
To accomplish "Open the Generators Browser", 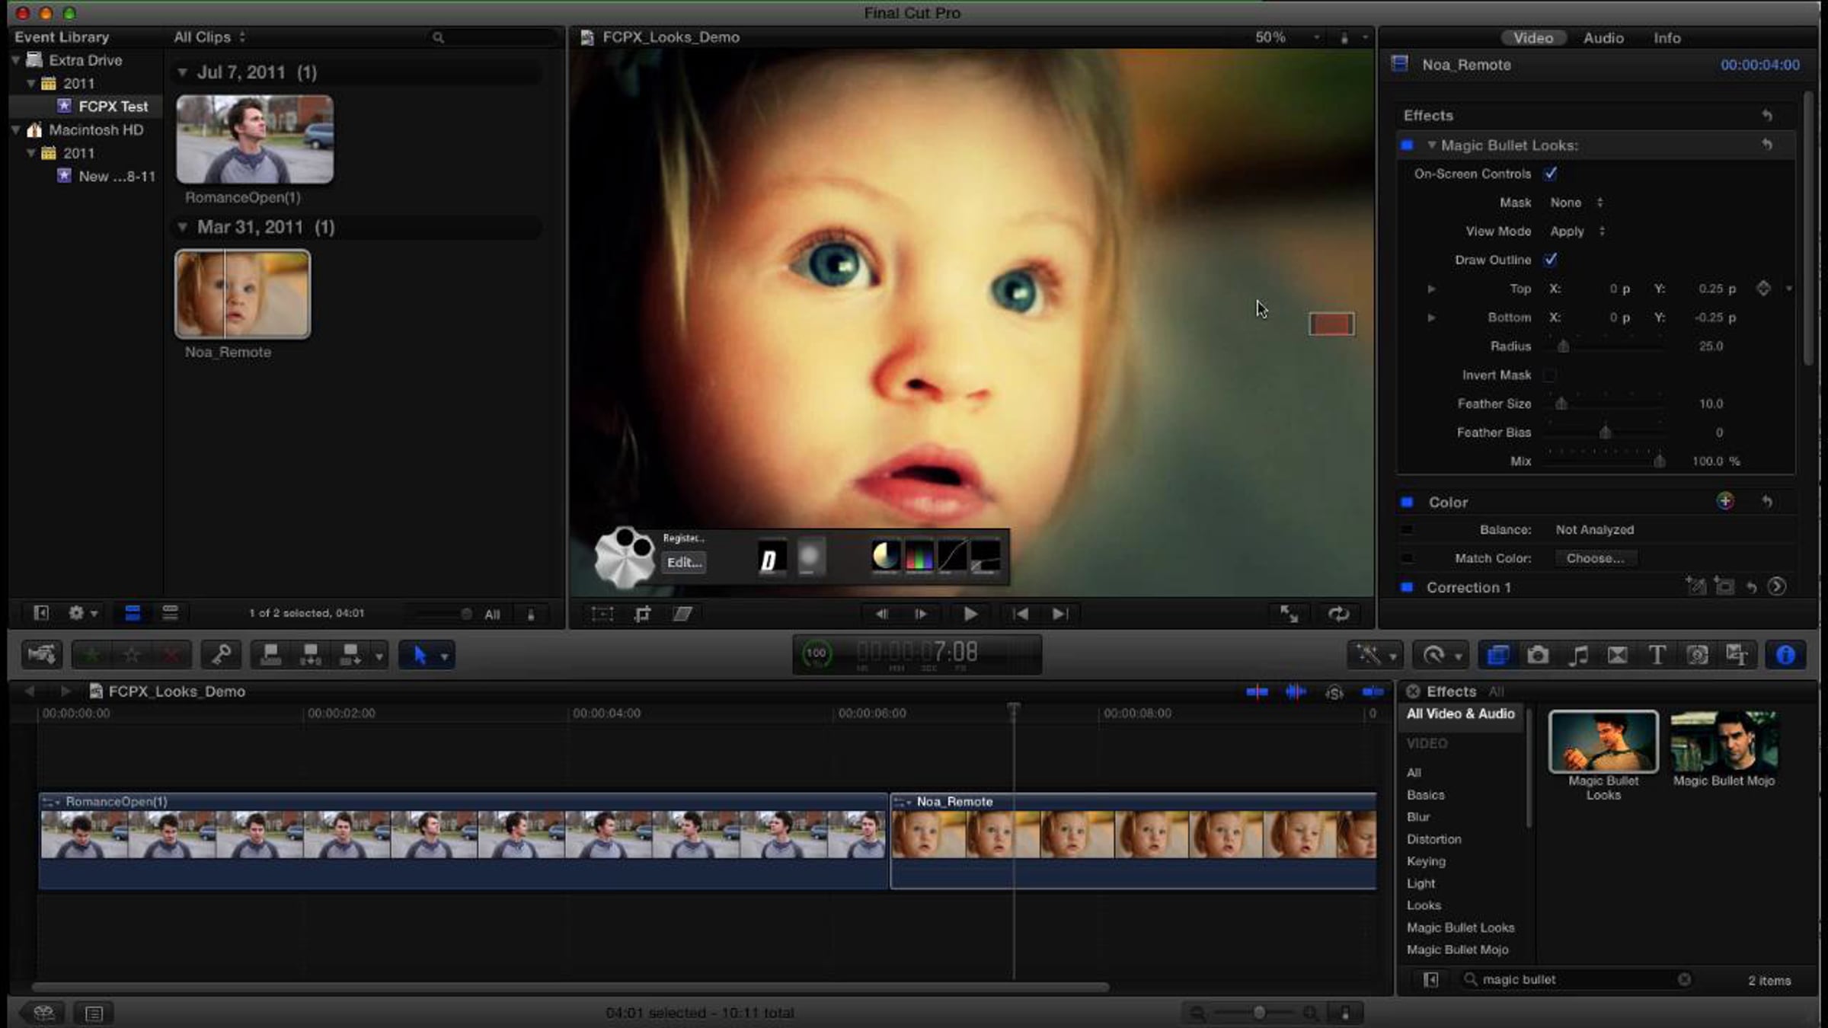I will [x=1697, y=654].
